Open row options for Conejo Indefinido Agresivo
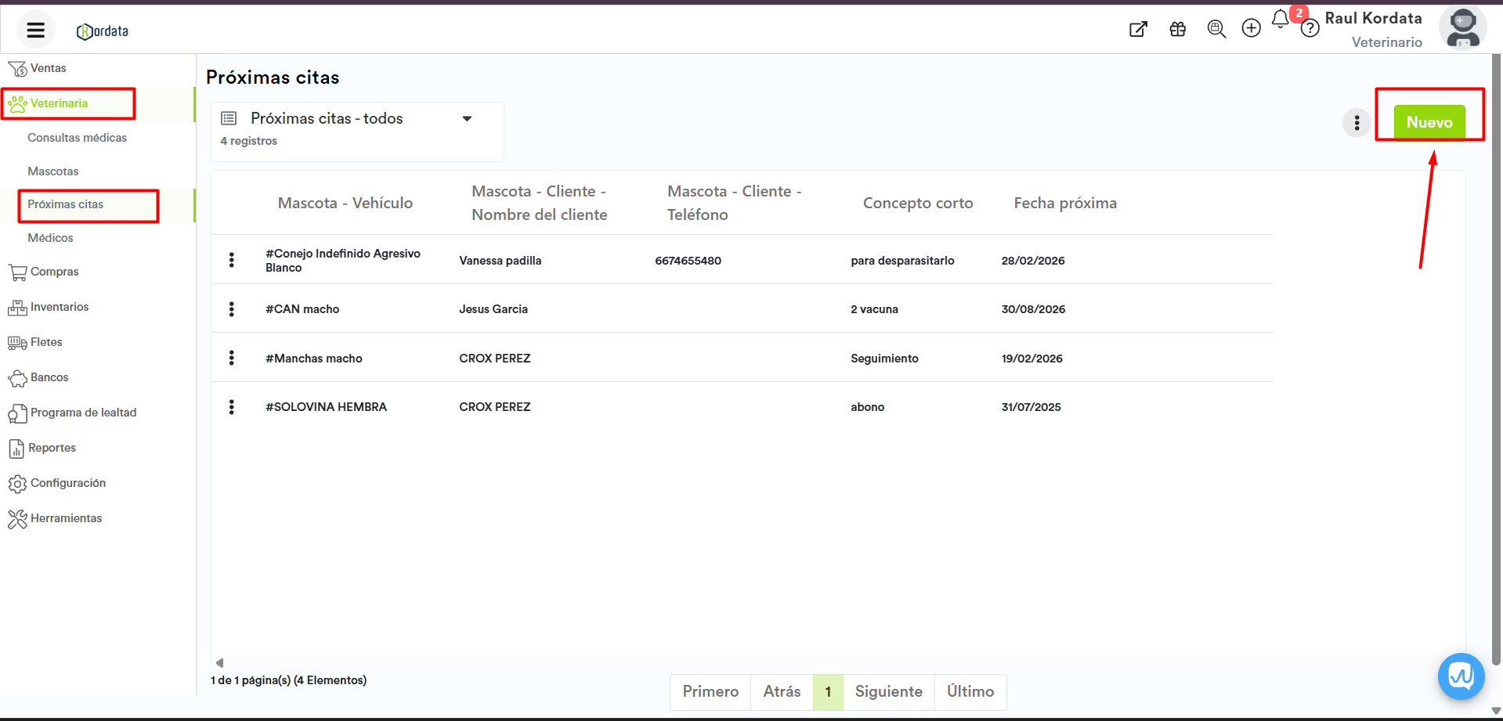 tap(232, 260)
